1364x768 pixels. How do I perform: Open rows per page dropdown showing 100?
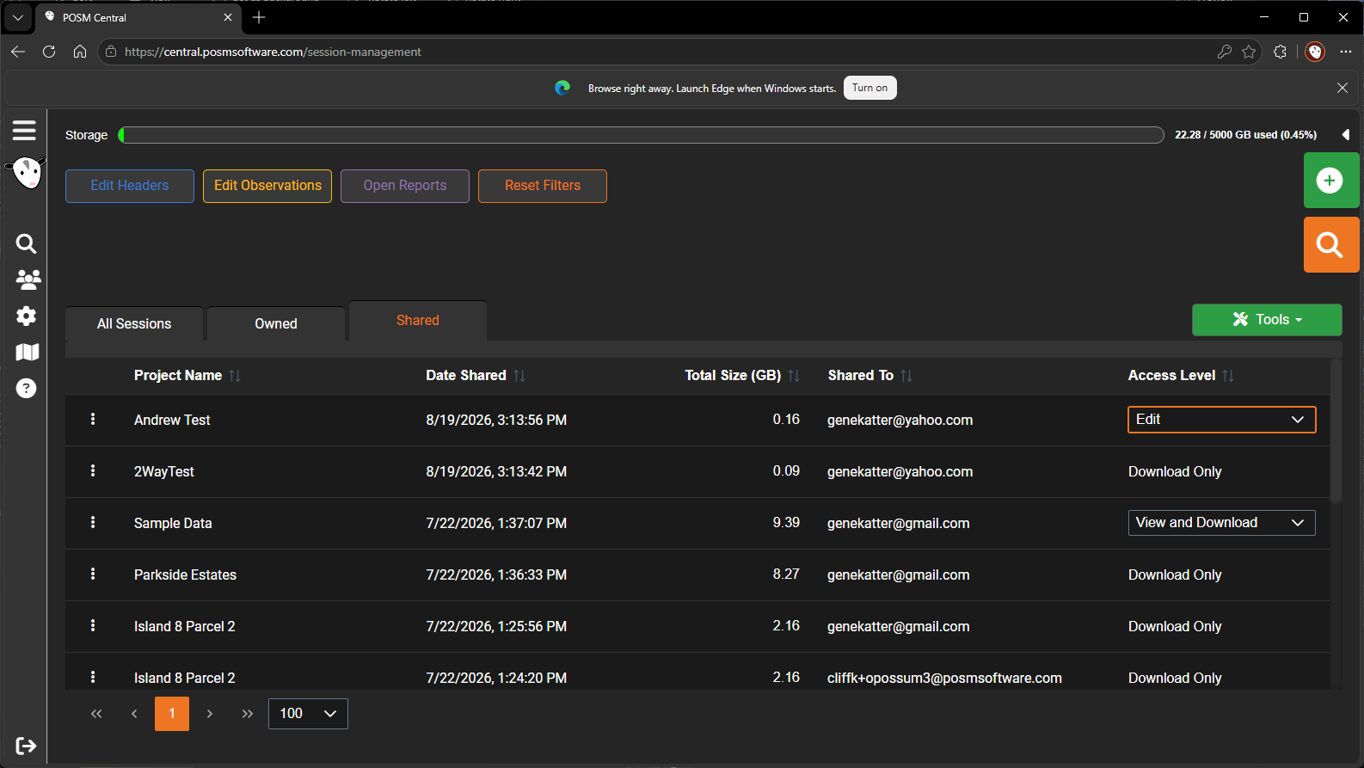click(308, 714)
